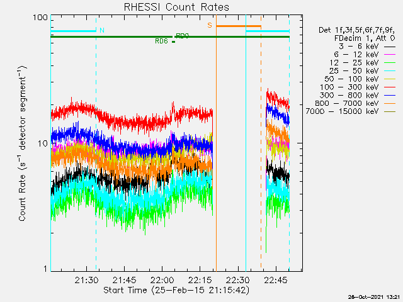The width and height of the screenshot is (403, 302).
Task: Click the 1 count rate axis label
Action: 45,269
